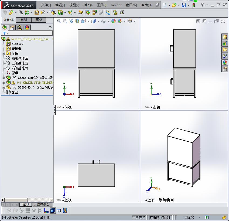The width and height of the screenshot is (229, 221).
Task: Click the Open file folder icon
Action: coord(174,5)
